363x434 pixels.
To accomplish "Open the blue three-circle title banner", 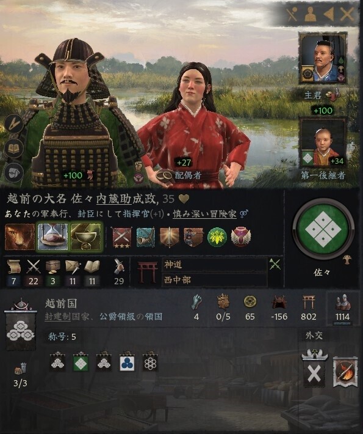I will pos(127,362).
